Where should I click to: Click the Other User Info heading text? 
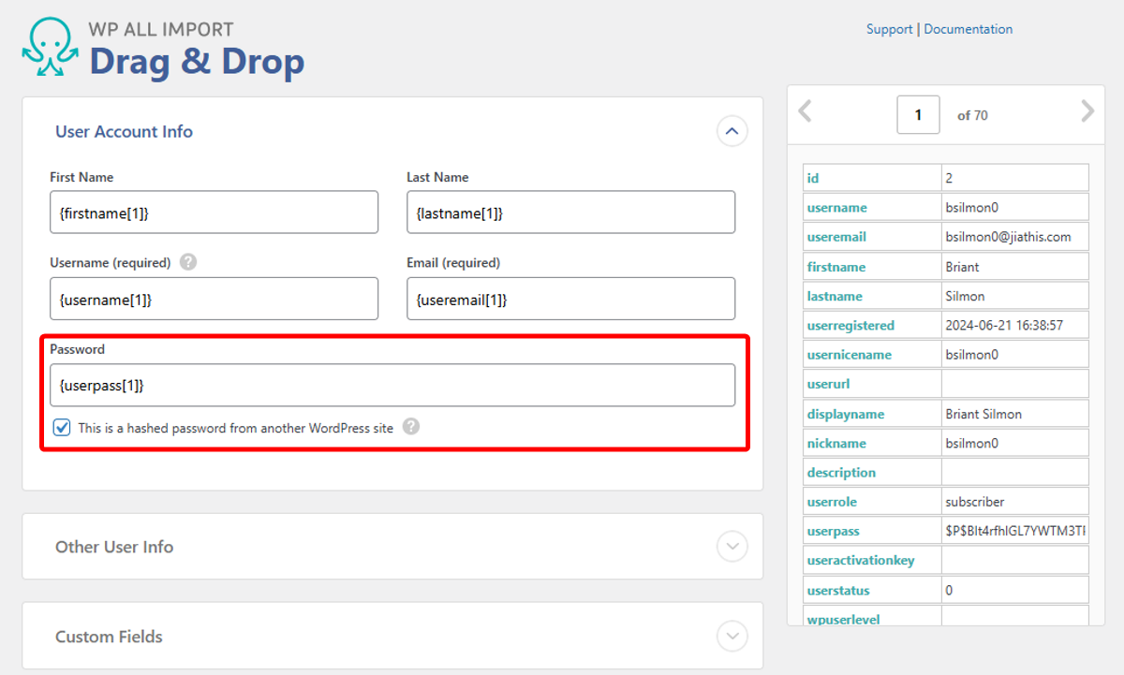pyautogui.click(x=114, y=547)
